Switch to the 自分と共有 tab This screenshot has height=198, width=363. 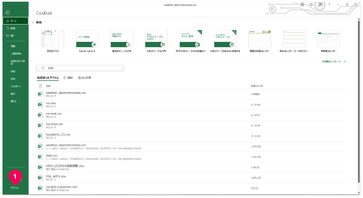(x=84, y=78)
